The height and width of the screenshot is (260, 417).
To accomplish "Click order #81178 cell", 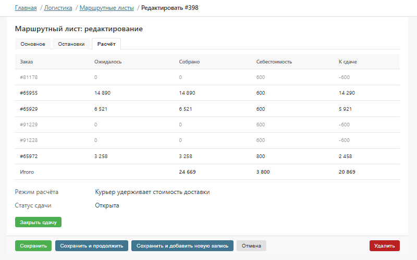I will tap(29, 77).
